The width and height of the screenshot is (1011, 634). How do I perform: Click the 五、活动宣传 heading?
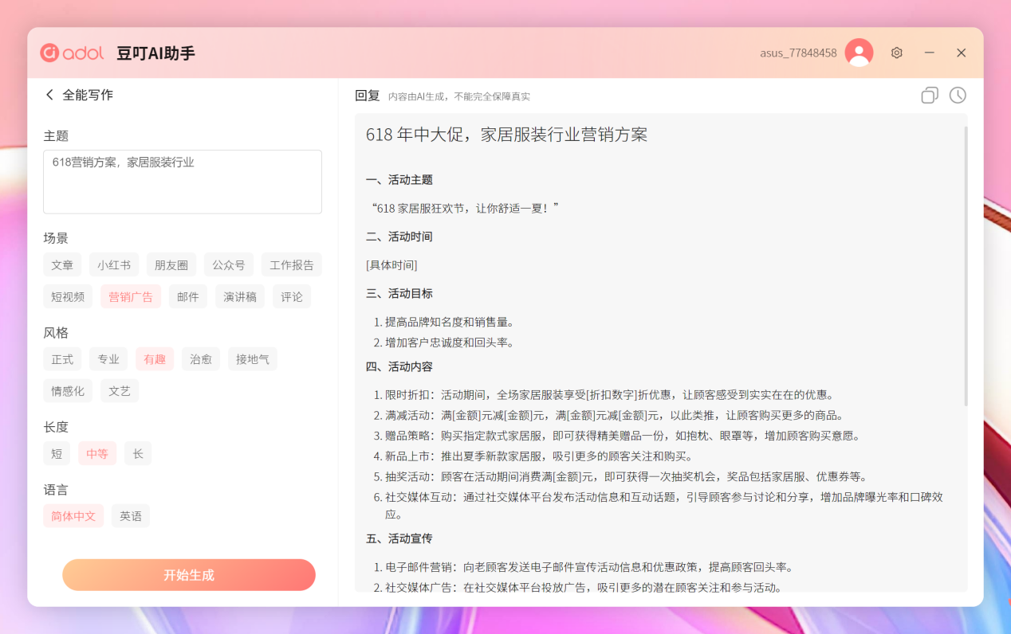(x=399, y=538)
